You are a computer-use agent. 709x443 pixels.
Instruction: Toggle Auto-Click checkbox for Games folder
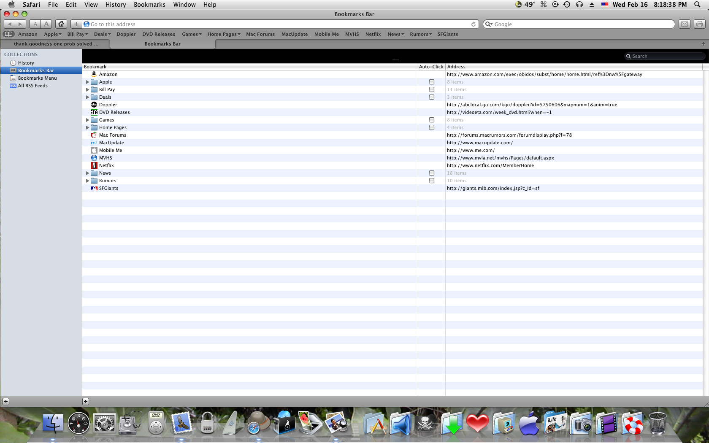tap(432, 120)
